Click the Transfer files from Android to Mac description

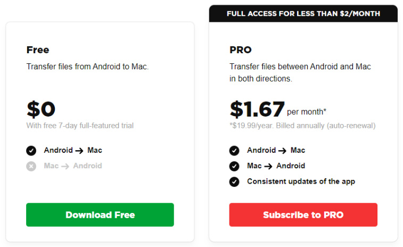(88, 67)
